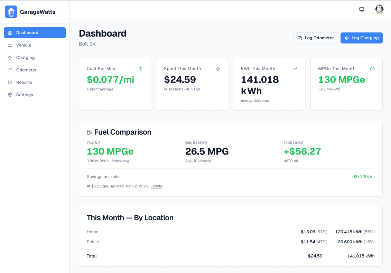391x273 pixels.
Task: Click the GarageWatts brand name
Action: [x=38, y=12]
